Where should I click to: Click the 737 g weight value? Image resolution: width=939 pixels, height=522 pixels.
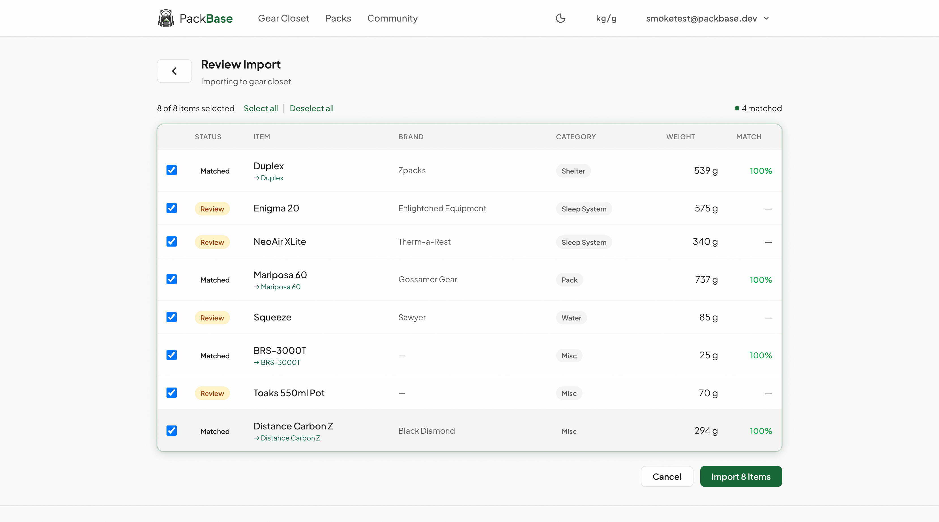[x=706, y=279]
